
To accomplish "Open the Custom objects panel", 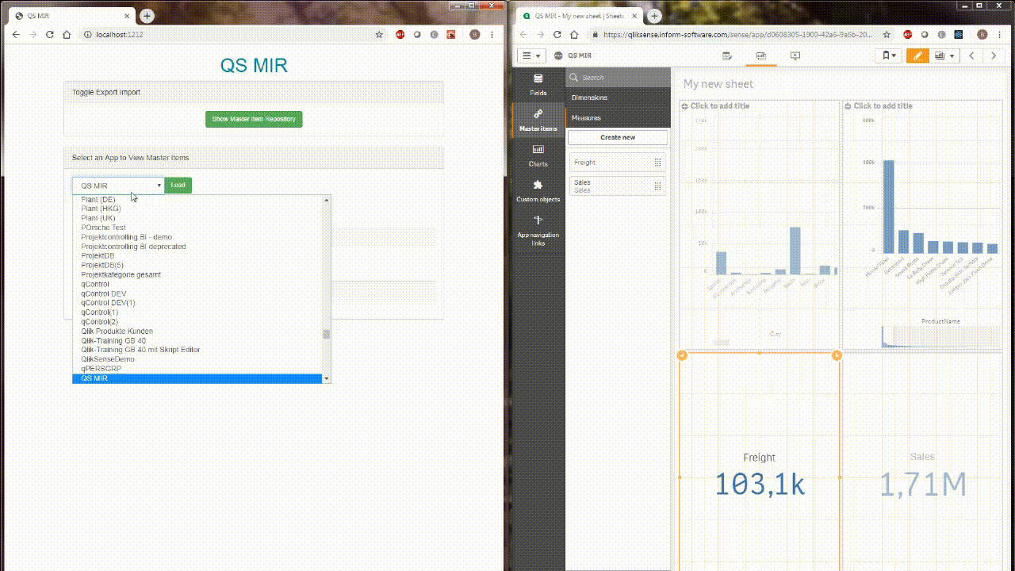I will (x=538, y=191).
